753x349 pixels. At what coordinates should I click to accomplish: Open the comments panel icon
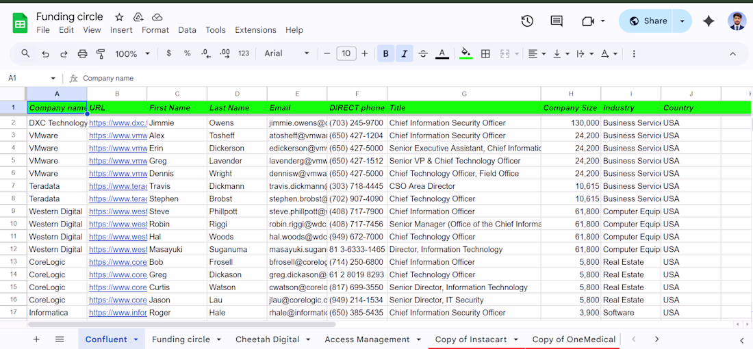coord(557,21)
